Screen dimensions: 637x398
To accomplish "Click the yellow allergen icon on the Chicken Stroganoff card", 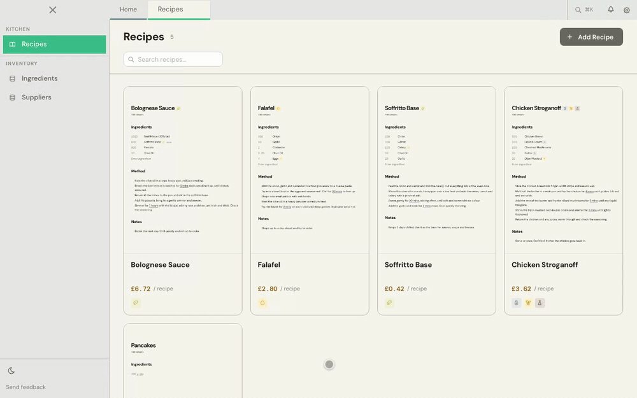I will click(x=528, y=303).
